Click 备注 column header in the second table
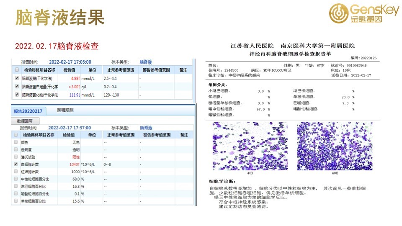This screenshot has width=402, height=226. point(184,135)
